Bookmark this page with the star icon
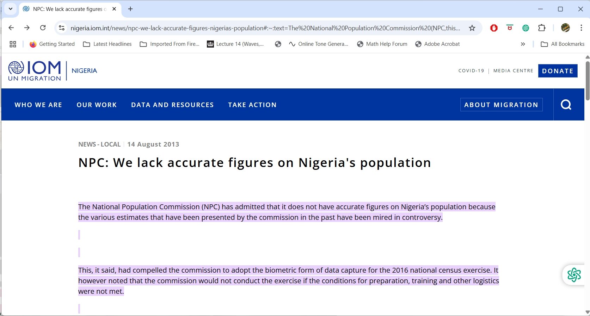 pos(472,28)
